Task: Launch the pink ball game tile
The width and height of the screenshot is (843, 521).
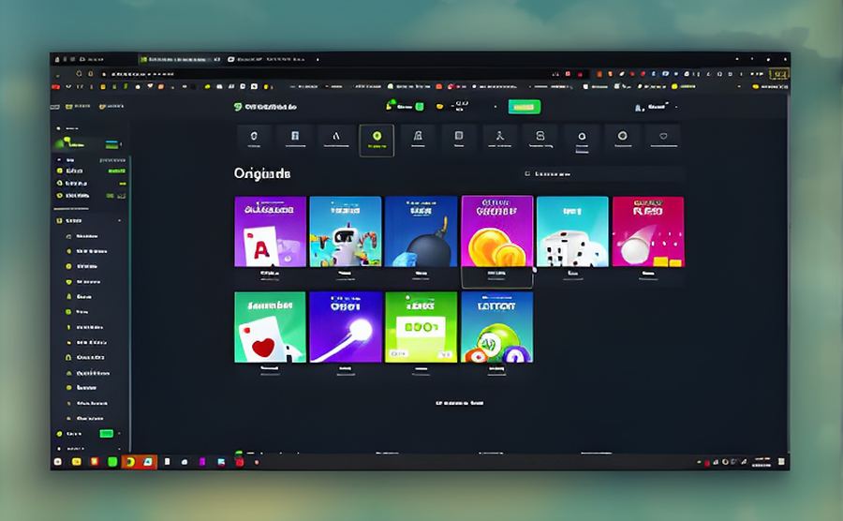Action: (x=647, y=231)
